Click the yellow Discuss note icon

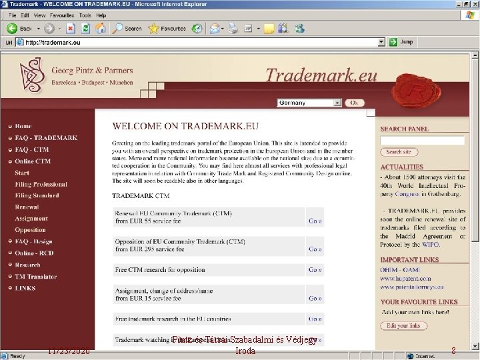[x=269, y=29]
